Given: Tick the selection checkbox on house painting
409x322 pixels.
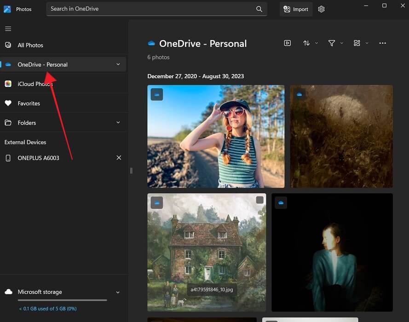Looking at the screenshot, I should click(259, 200).
